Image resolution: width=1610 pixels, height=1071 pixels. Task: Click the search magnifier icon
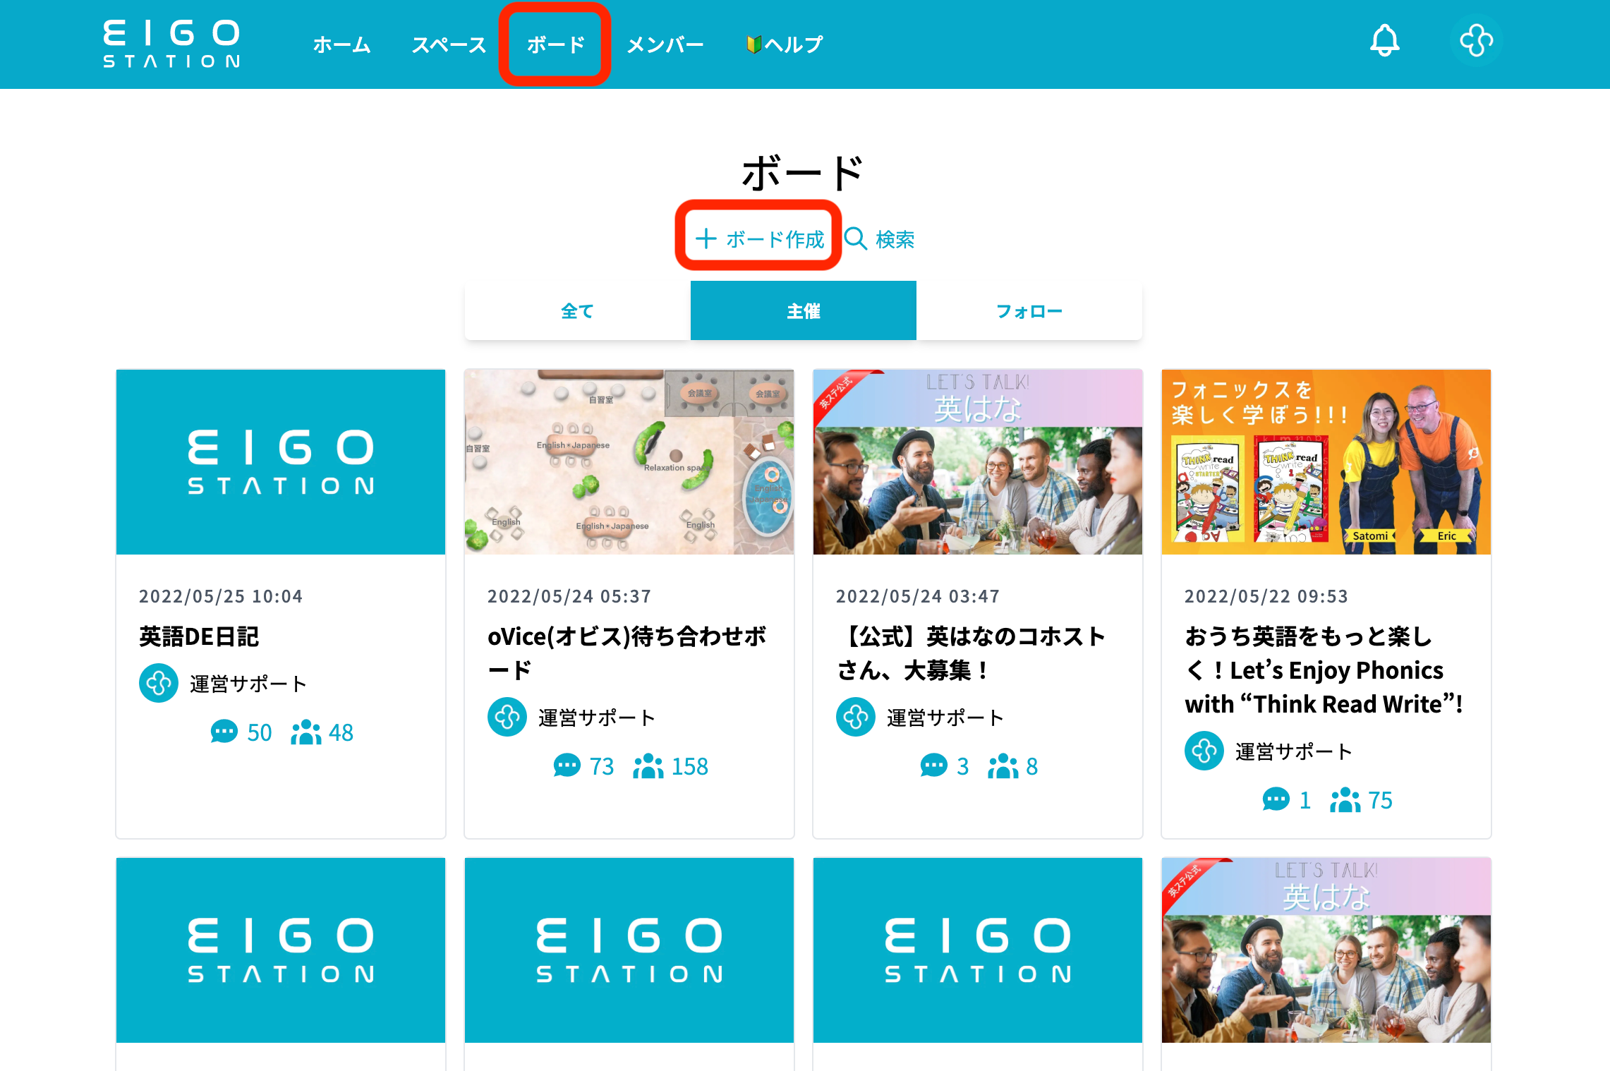(x=855, y=238)
